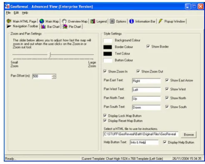This screenshot has width=205, height=164.
Task: Click the Pan Offset value field
Action: point(42,76)
